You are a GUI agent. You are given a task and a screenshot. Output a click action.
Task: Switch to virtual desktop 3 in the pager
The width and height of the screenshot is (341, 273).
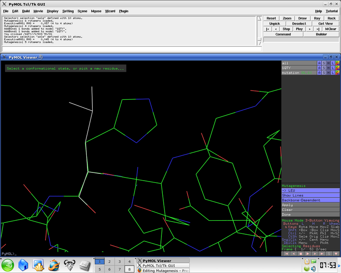(119, 262)
